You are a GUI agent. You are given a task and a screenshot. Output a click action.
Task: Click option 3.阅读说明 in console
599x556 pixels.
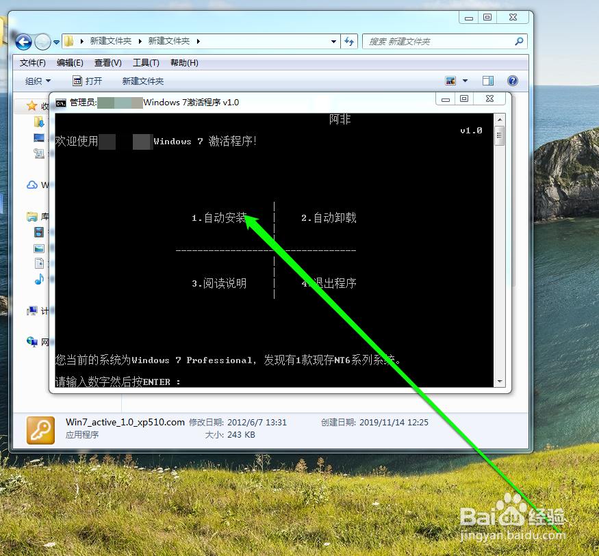(x=219, y=283)
